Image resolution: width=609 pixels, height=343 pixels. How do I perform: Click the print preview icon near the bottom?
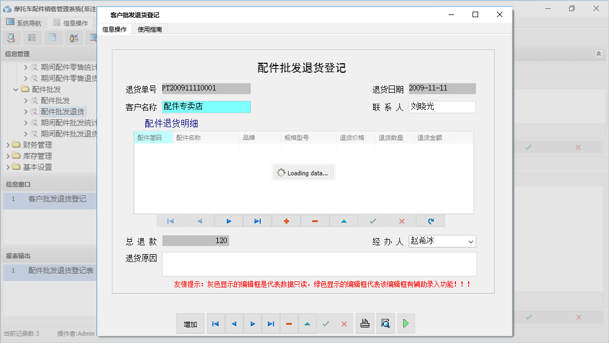(x=385, y=323)
